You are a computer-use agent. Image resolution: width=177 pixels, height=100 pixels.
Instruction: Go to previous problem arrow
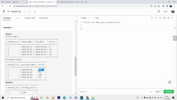tap(25, 11)
